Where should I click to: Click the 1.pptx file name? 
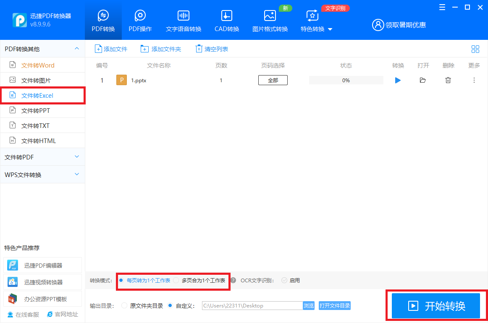point(139,81)
